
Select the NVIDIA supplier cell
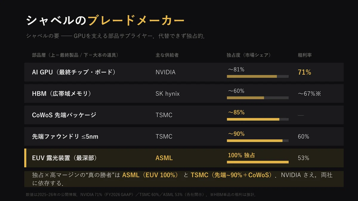pos(166,72)
